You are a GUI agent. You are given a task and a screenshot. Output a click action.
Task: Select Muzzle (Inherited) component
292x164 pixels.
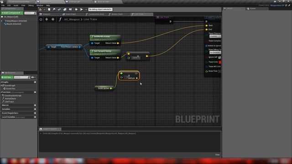(14, 24)
